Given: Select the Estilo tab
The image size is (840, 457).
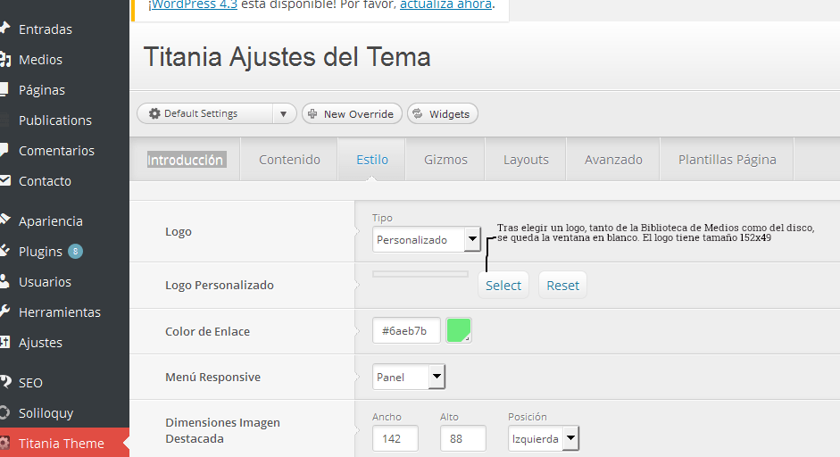Looking at the screenshot, I should point(371,160).
